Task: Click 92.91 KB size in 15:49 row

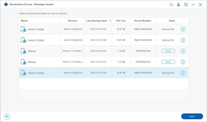Action: coord(121,40)
